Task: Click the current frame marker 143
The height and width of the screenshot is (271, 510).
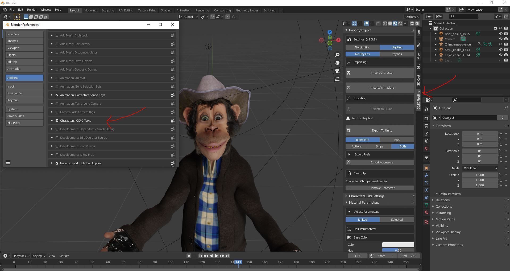Action: [x=238, y=262]
